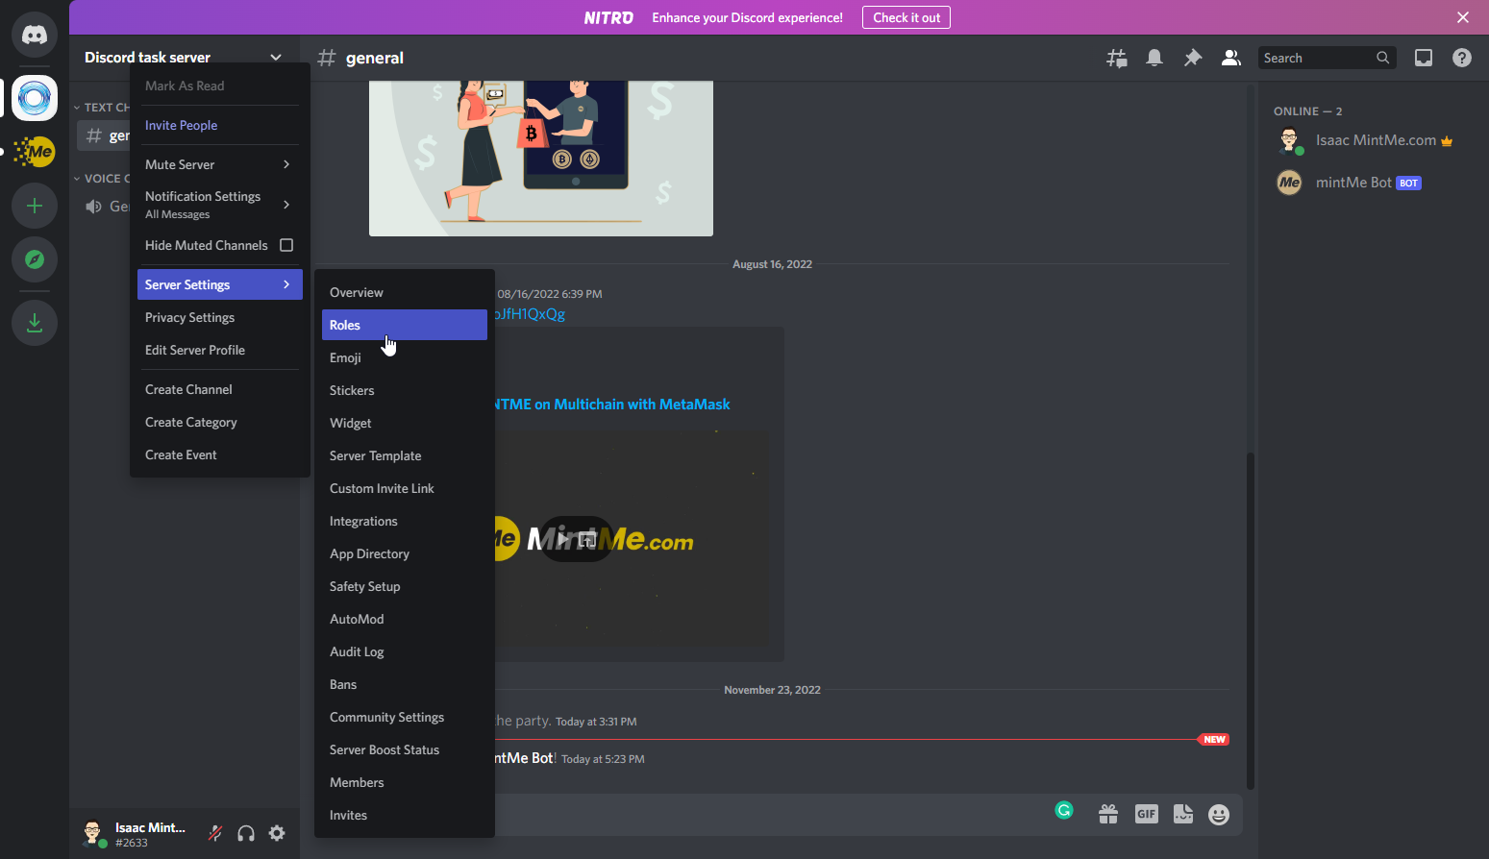This screenshot has width=1489, height=859.
Task: Click the Search input field
Action: [x=1317, y=58]
